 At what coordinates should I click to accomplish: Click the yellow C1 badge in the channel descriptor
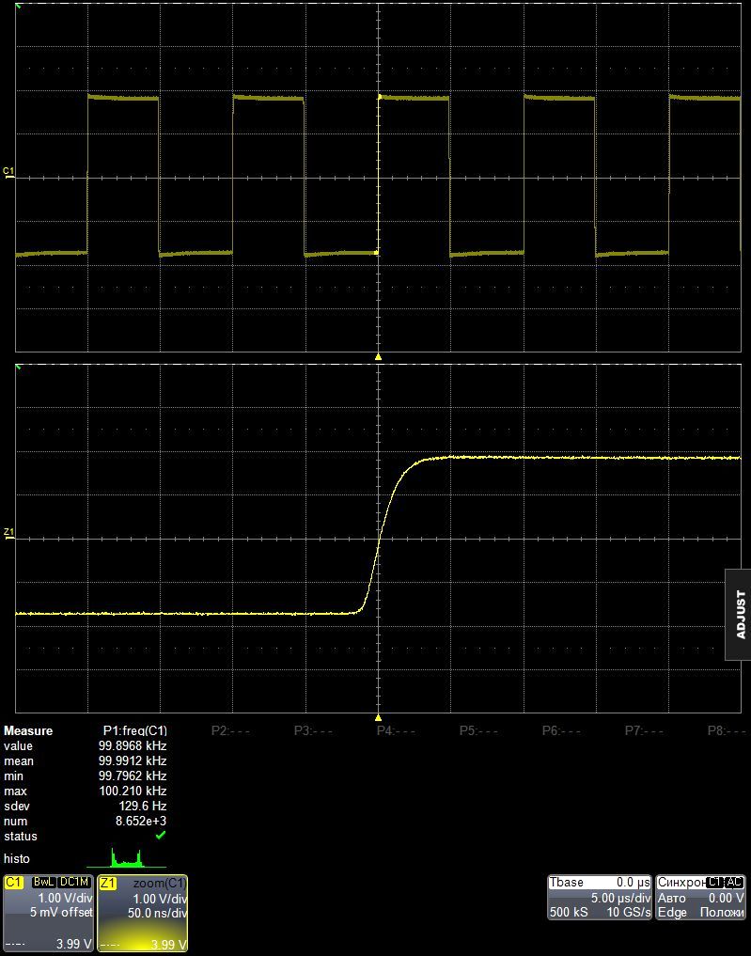pos(14,883)
